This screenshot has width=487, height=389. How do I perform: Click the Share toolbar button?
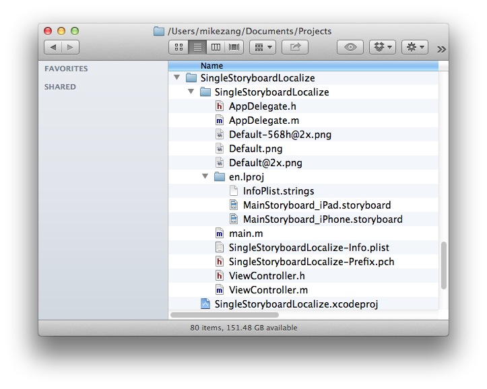[295, 47]
